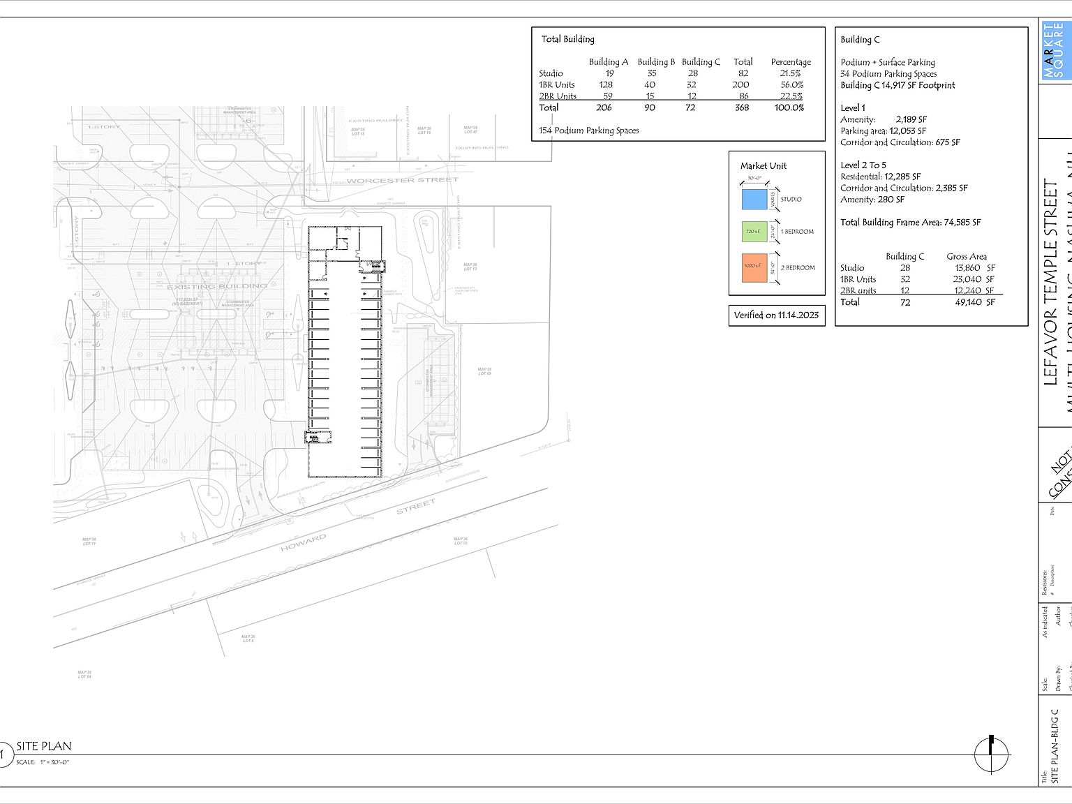Select the Total Building table heading

567,39
